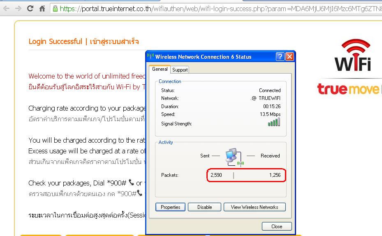The width and height of the screenshot is (382, 236).
Task: Switch to the Support tab
Action: pos(180,70)
